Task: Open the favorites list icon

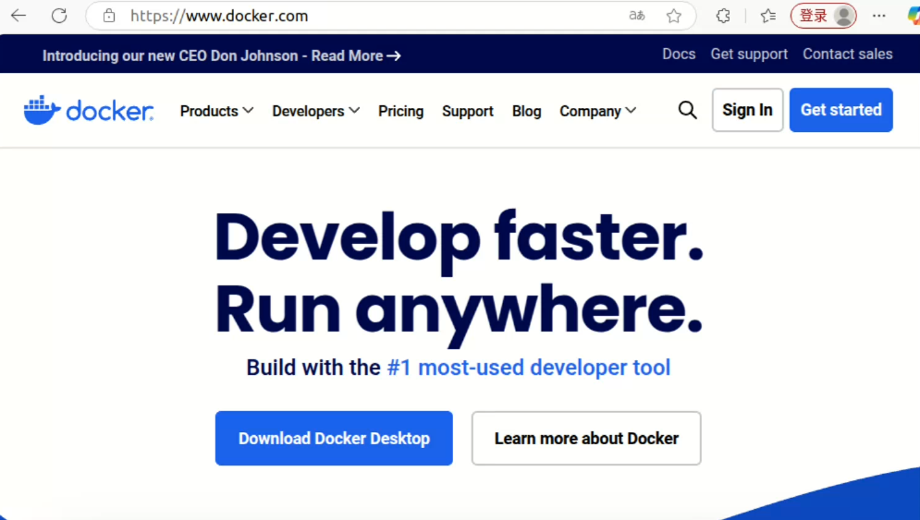Action: pyautogui.click(x=768, y=16)
